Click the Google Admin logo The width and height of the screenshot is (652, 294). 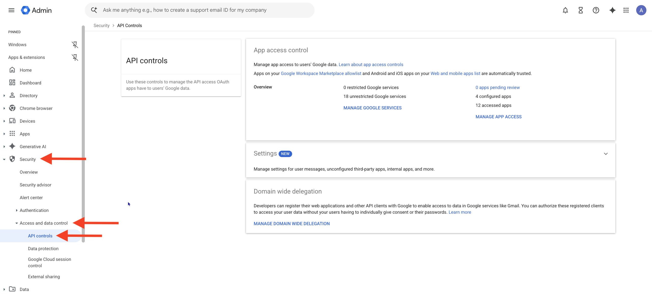(36, 10)
